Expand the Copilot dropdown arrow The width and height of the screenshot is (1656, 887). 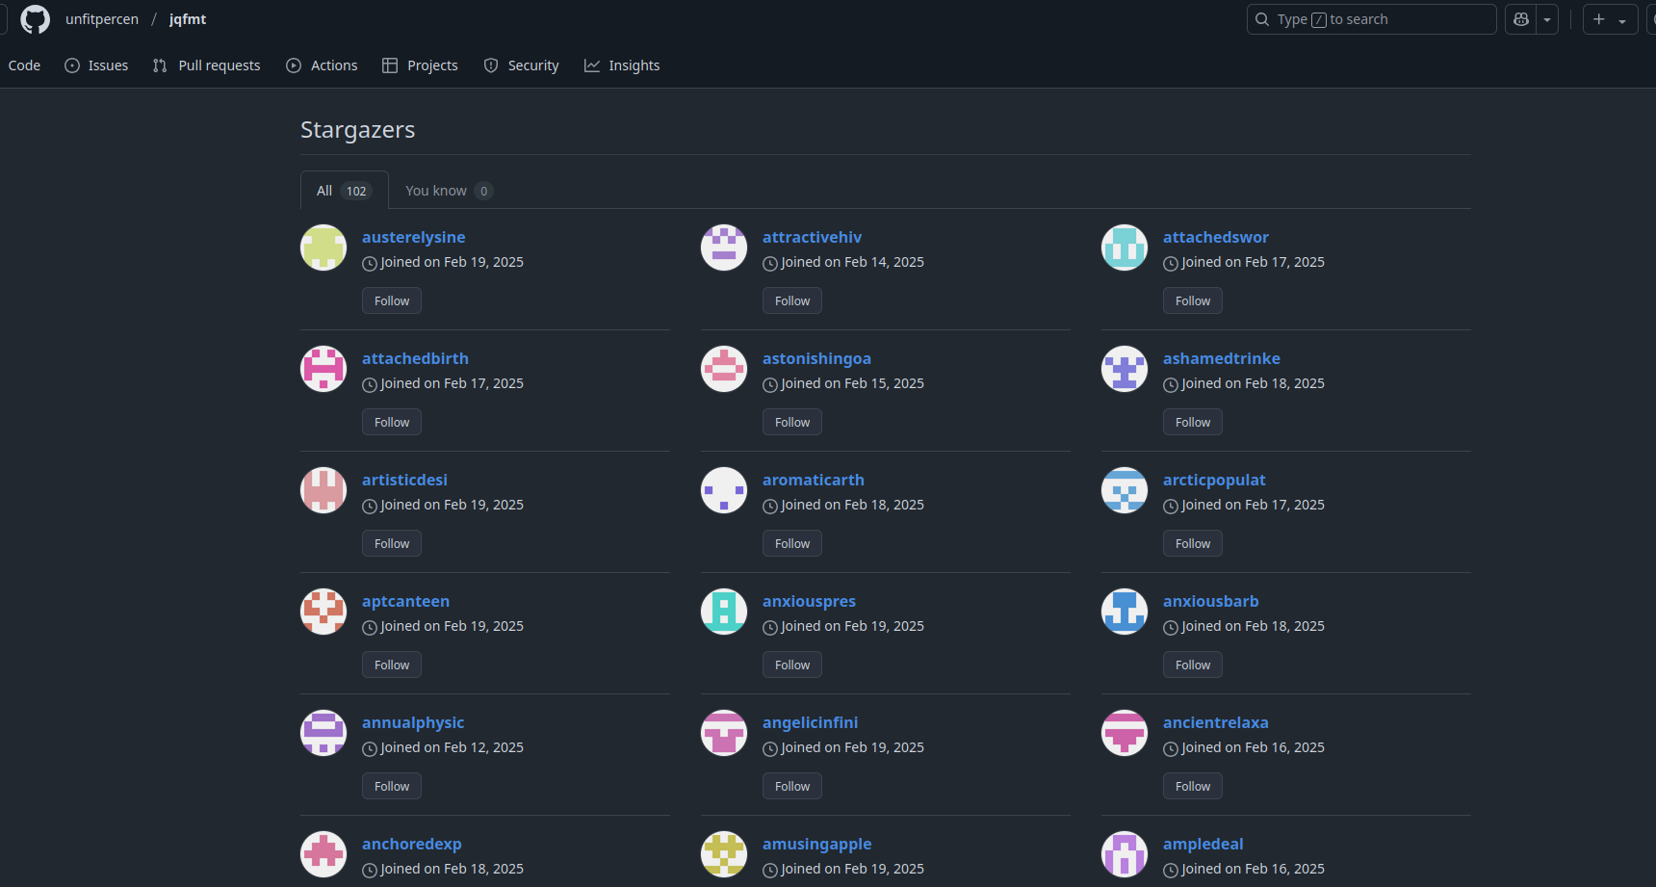[x=1547, y=18]
